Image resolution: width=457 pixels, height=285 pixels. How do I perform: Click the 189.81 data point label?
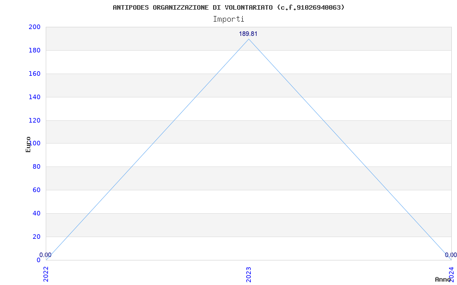click(248, 34)
